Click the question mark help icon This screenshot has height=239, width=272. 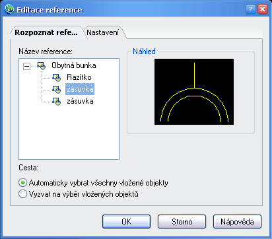tap(250, 9)
